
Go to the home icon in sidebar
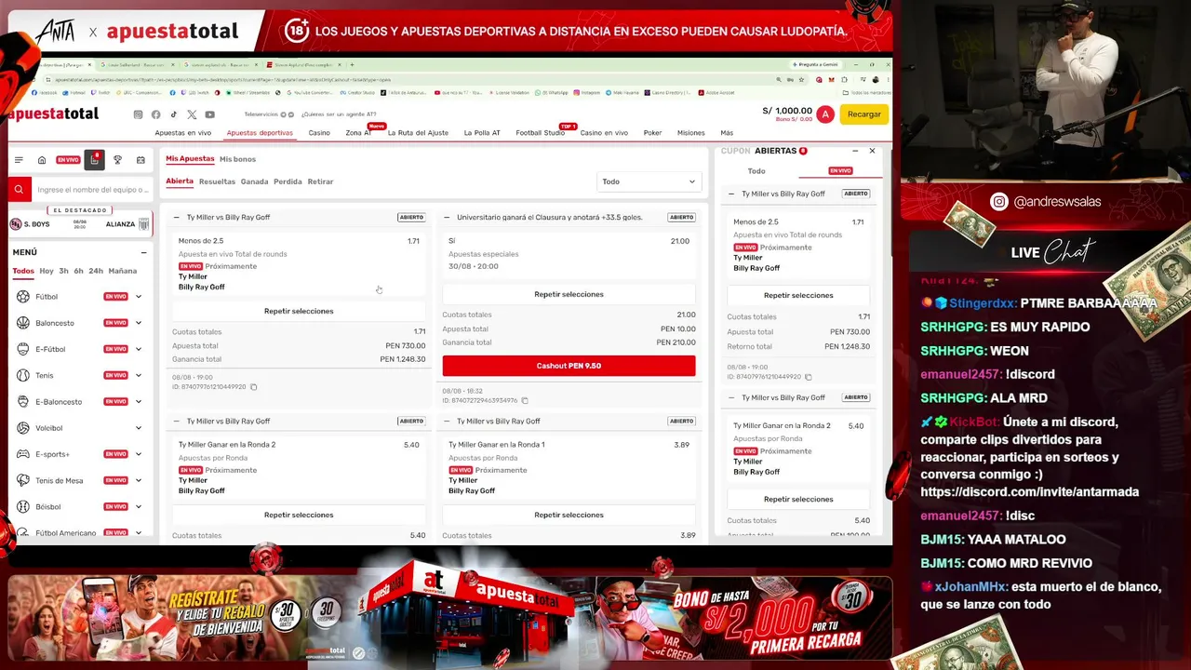42,160
